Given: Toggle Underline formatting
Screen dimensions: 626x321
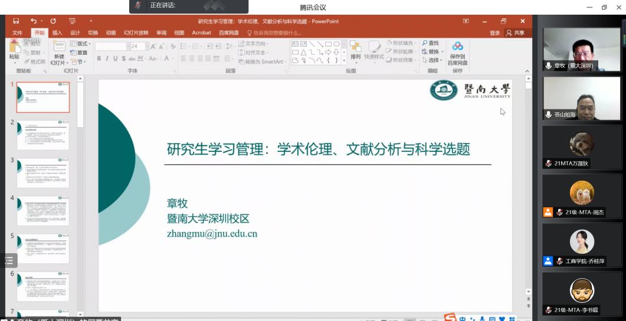Looking at the screenshot, I should point(116,59).
